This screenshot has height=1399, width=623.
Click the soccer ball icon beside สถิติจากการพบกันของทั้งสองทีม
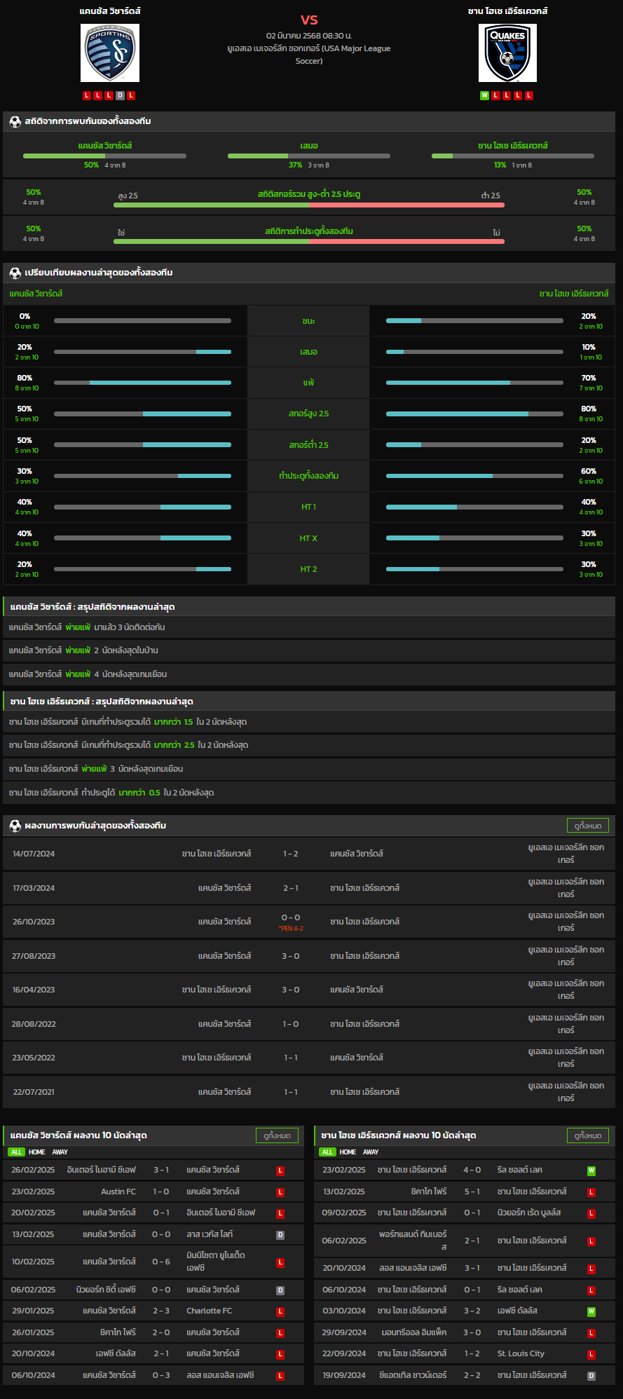[x=15, y=121]
